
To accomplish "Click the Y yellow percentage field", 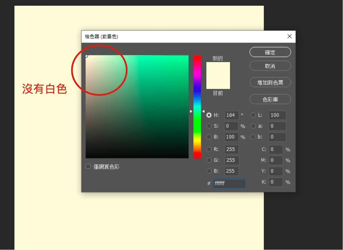I will point(276,171).
